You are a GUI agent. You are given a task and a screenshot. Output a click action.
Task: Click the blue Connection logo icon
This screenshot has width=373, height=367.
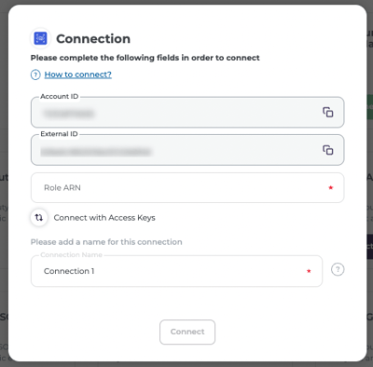(40, 38)
